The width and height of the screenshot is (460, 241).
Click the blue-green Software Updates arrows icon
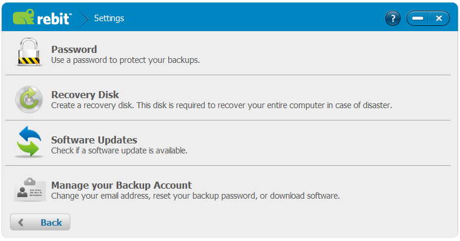[29, 142]
